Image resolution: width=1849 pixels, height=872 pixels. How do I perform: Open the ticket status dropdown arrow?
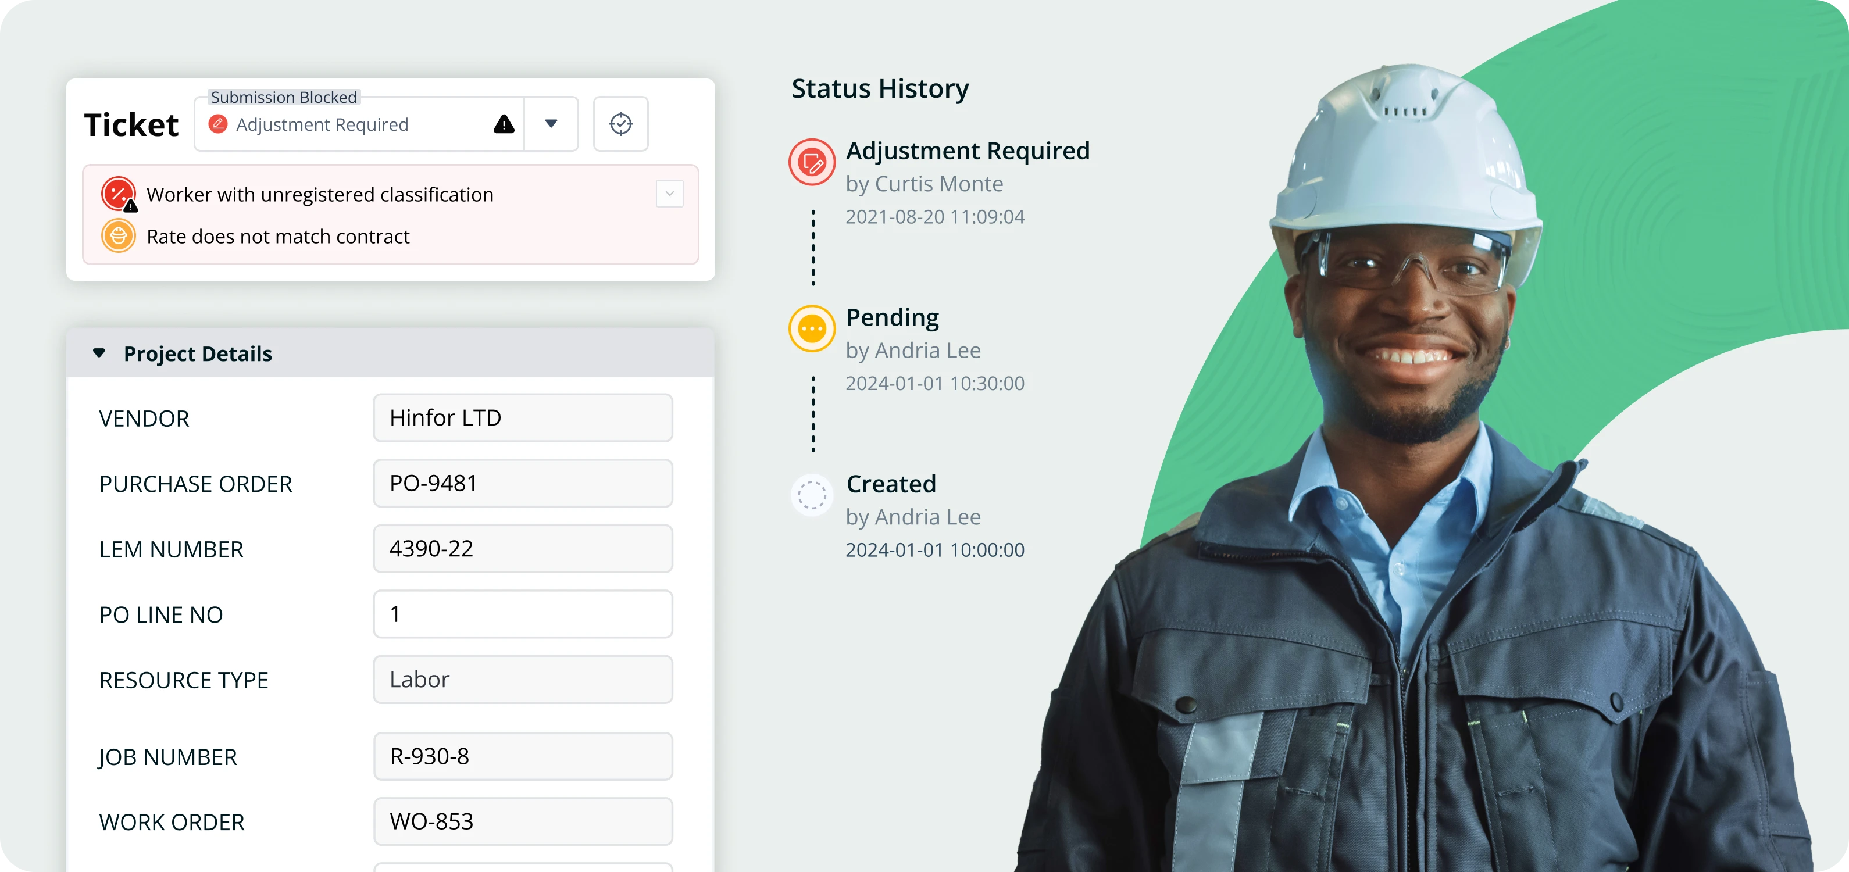[551, 123]
